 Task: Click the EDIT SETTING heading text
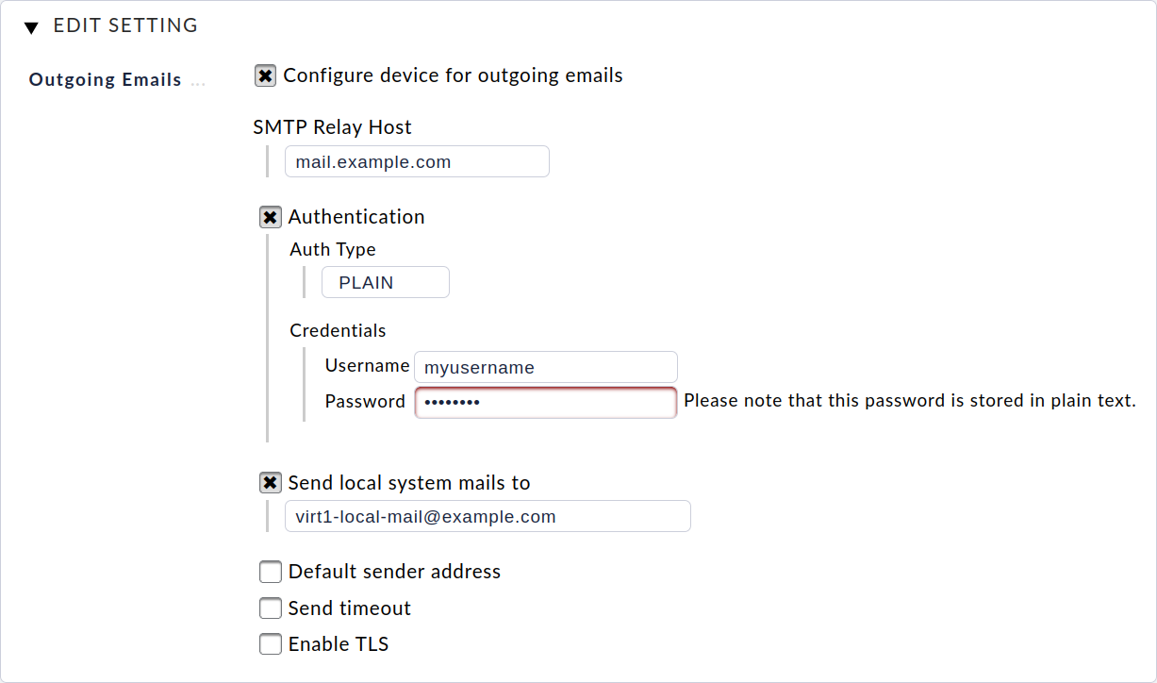click(x=124, y=25)
